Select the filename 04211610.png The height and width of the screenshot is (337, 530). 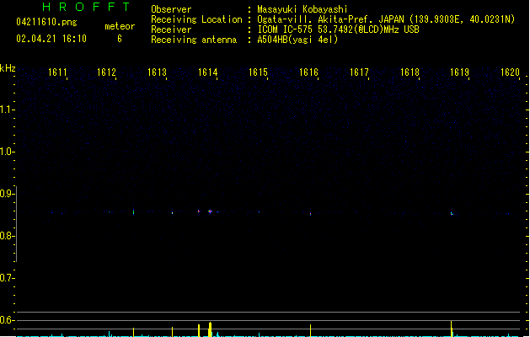(46, 22)
